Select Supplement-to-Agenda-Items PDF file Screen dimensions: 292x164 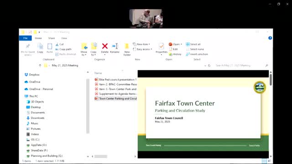click(115, 94)
